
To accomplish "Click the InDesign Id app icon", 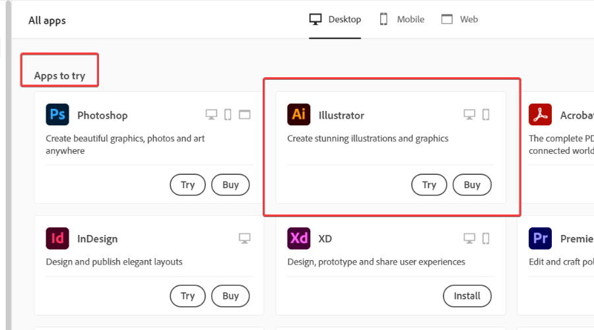I will 57,238.
